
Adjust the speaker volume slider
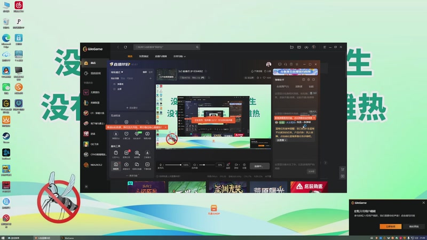pos(207,165)
